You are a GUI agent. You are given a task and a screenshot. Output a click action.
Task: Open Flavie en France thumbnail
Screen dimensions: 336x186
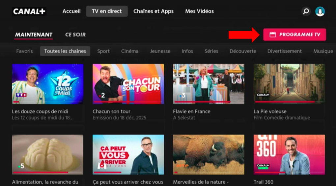click(209, 84)
